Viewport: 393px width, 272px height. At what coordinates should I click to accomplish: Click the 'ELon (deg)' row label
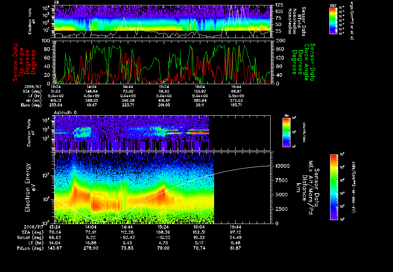[x=31, y=105]
